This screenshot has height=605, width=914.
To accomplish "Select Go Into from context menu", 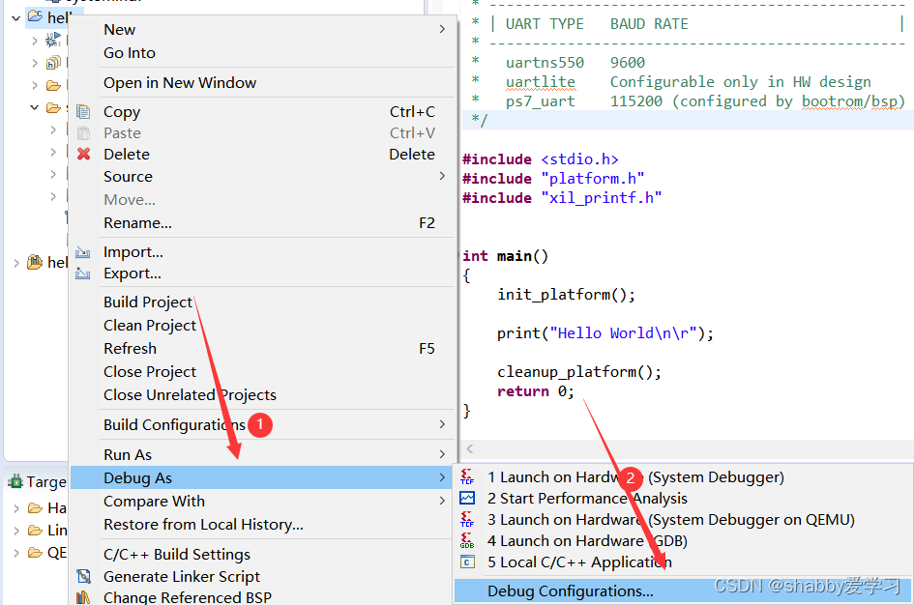I will click(x=130, y=53).
